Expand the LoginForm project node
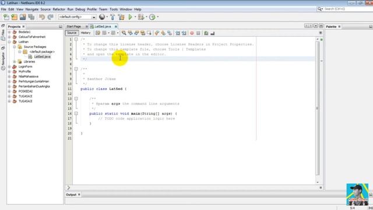Viewport: 373px width, 210px height. coord(9,66)
